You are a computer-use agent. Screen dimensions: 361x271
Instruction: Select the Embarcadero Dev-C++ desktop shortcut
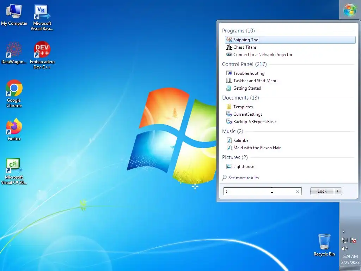click(42, 55)
